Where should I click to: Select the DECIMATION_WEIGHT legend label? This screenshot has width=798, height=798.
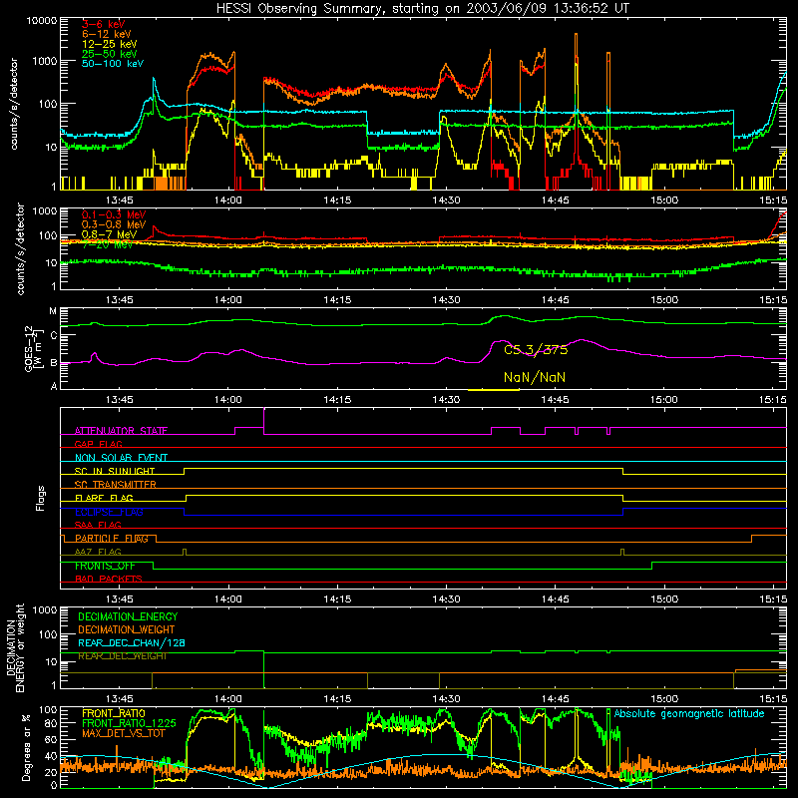127,629
